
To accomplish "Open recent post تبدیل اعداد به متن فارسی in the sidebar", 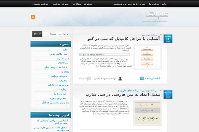I will (x=51, y=129).
